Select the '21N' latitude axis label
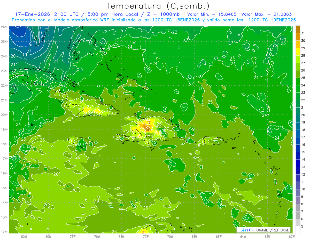 4,100
